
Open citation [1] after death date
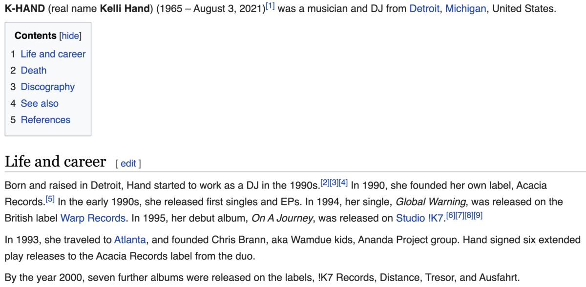coord(270,6)
